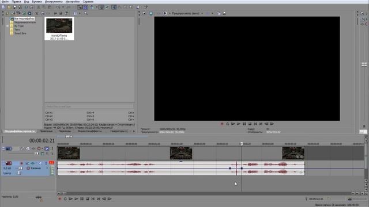
Task: Open What's This help cursor icon
Action: [x=146, y=7]
